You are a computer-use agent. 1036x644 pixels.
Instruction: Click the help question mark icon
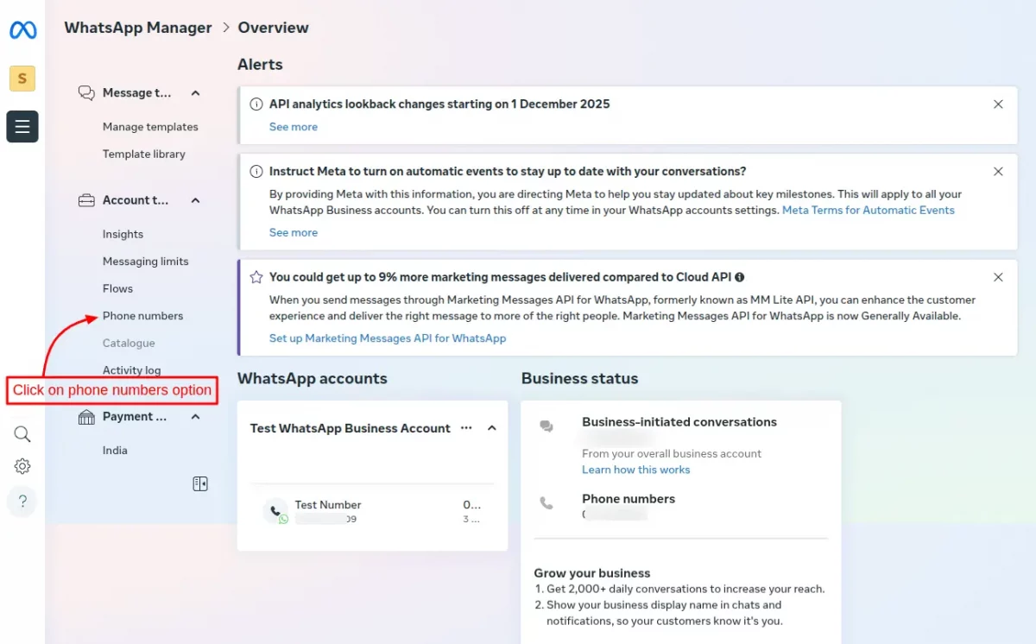point(22,502)
